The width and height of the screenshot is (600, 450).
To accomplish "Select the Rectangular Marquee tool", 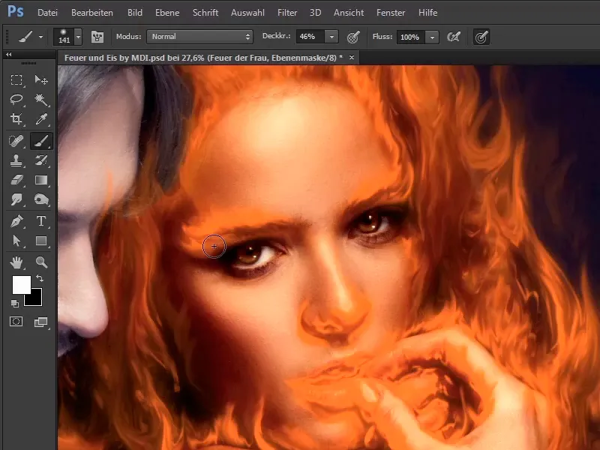I will point(16,79).
